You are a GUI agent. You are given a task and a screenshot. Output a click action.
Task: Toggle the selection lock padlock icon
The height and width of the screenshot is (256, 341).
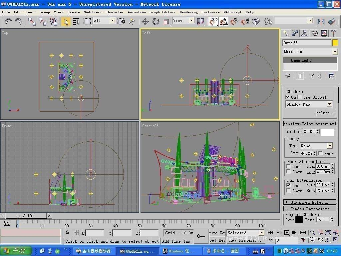click(67, 232)
